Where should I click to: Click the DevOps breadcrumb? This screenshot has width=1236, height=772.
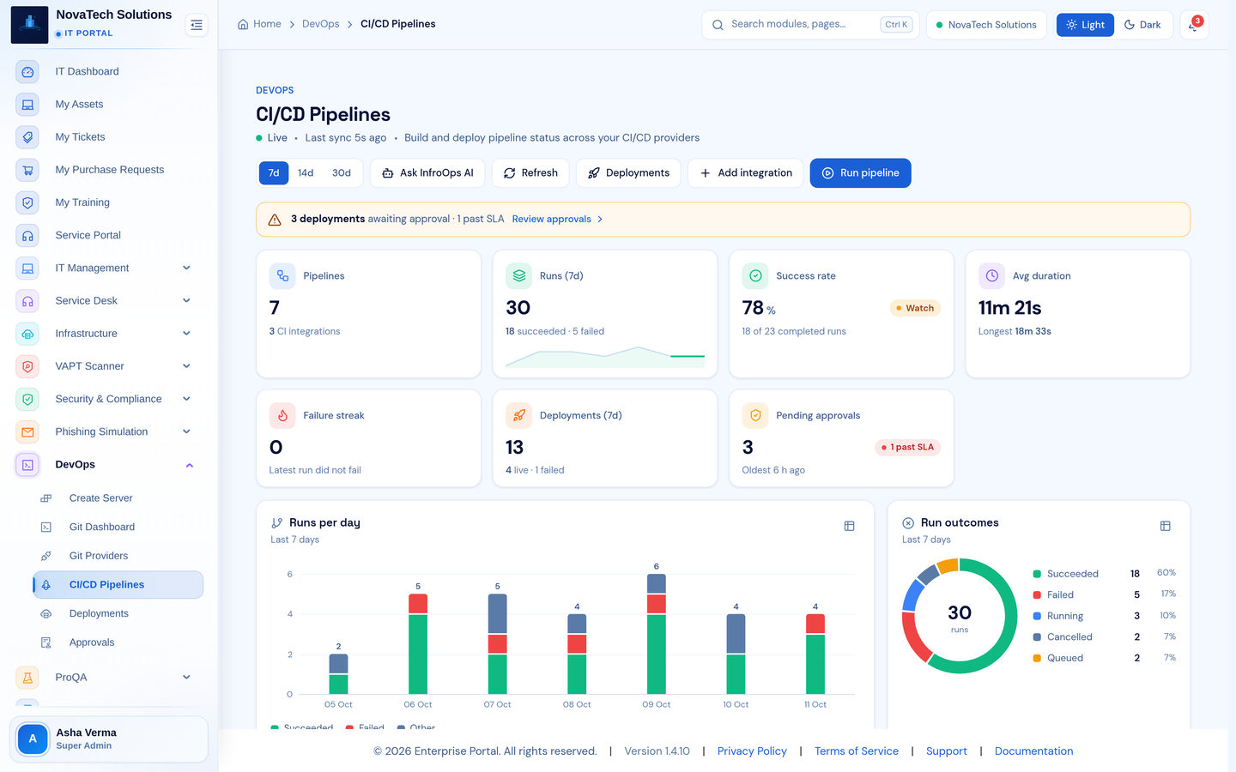coord(321,24)
